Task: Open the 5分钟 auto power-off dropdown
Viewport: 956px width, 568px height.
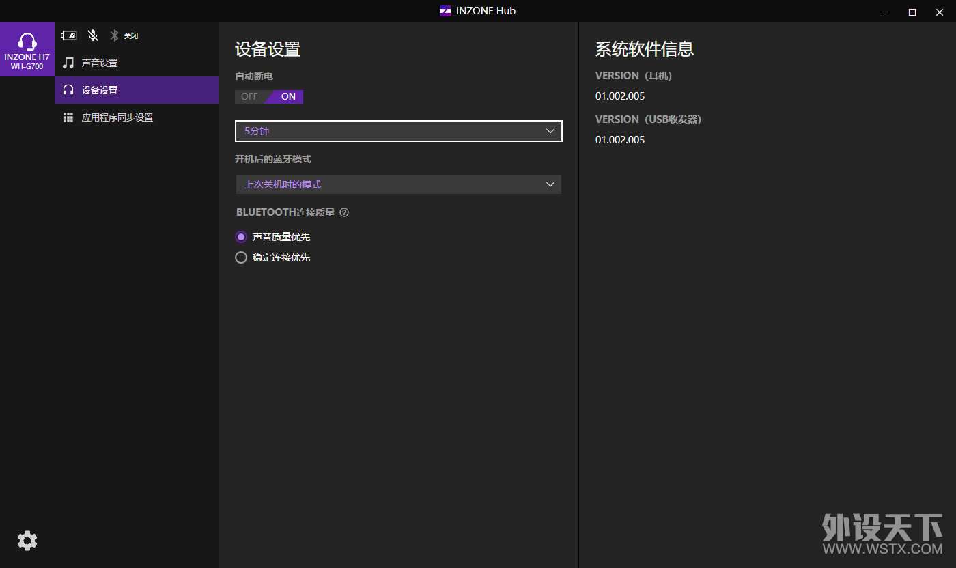Action: [399, 131]
